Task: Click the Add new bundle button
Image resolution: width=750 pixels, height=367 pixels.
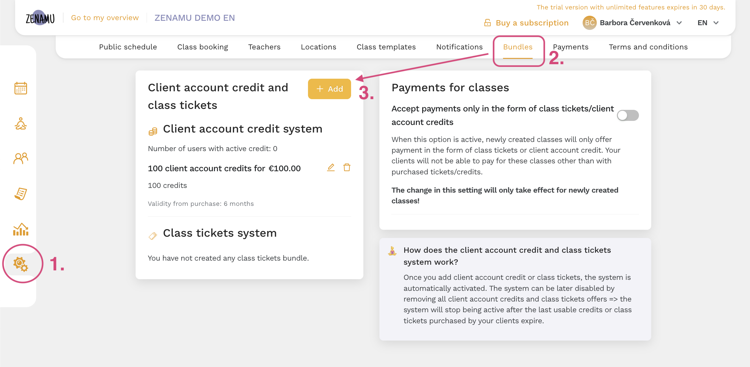Action: 329,88
